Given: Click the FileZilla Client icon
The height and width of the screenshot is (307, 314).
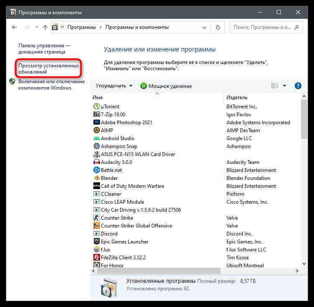Looking at the screenshot, I should pyautogui.click(x=97, y=257).
